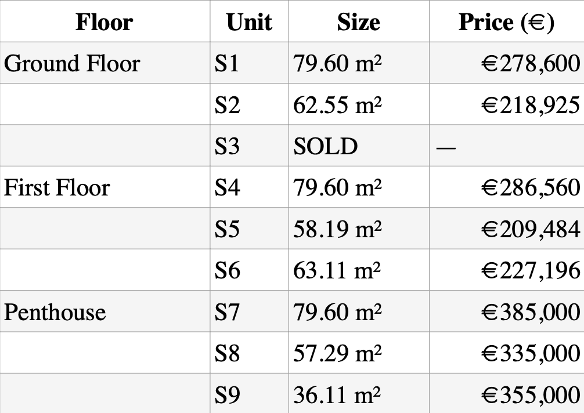
Task: Select the Ground Floor cell
Action: (72, 63)
